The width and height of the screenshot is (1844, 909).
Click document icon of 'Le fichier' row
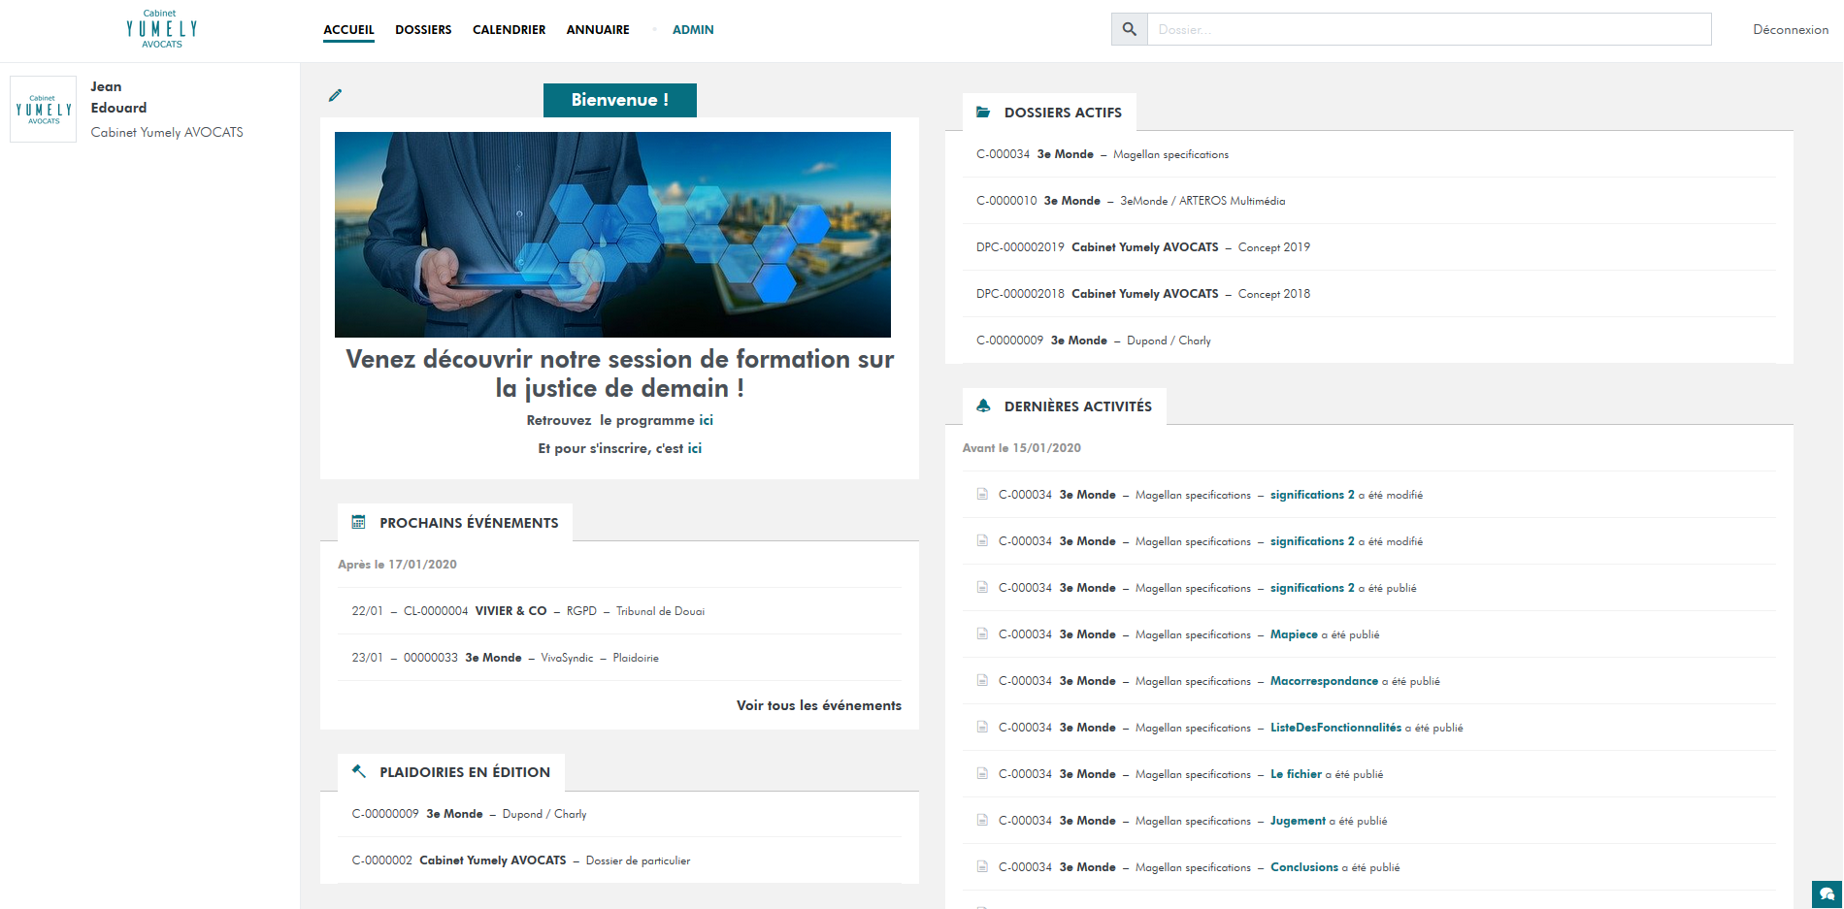pyautogui.click(x=982, y=774)
